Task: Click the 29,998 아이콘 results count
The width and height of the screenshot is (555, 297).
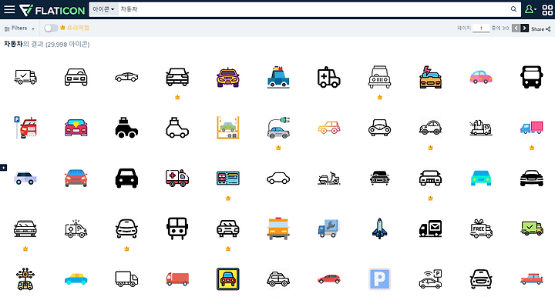Action: coord(68,45)
